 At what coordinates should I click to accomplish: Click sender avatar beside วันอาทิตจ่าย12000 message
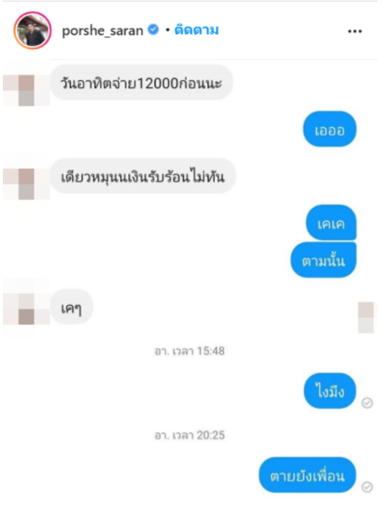[26, 90]
